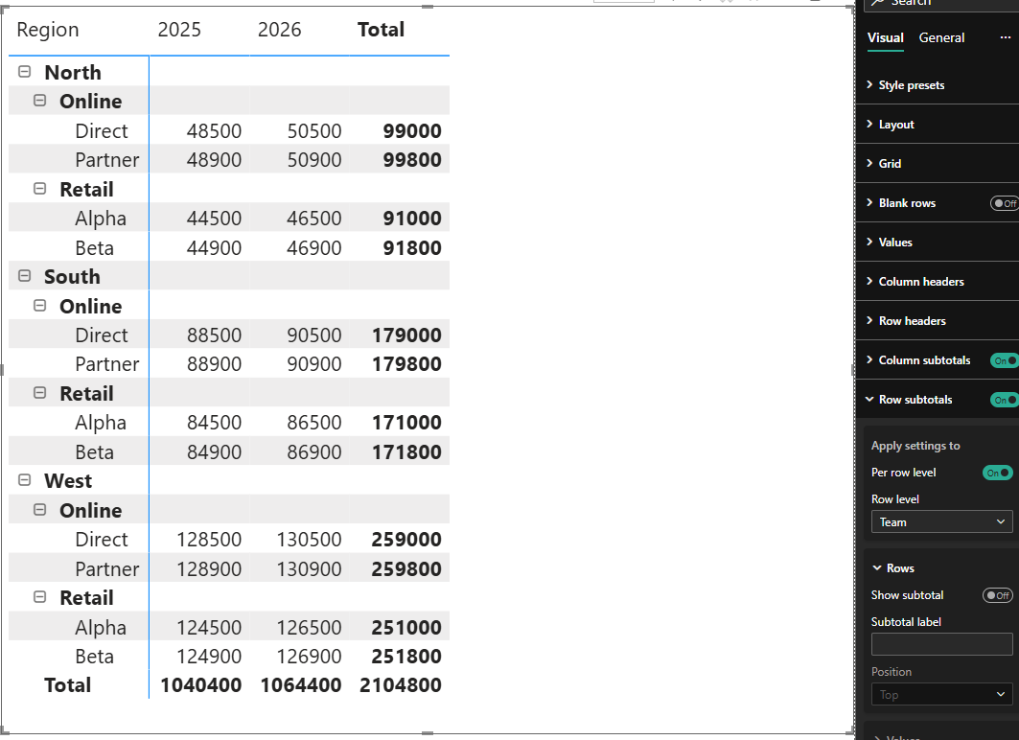Click the Subtotal label input field

coord(941,644)
